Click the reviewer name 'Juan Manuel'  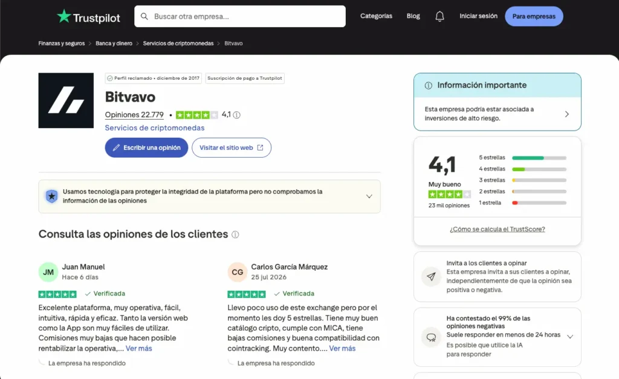pos(83,267)
